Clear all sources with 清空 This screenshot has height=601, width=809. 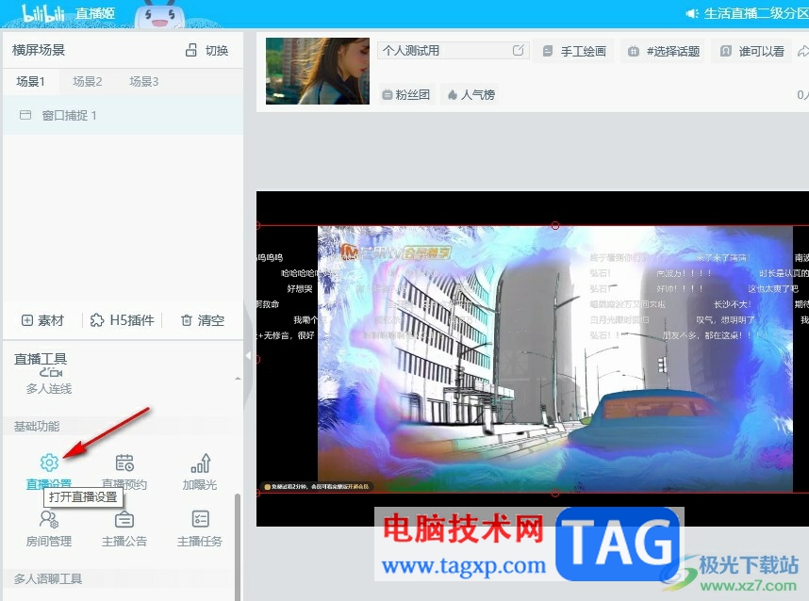point(202,320)
